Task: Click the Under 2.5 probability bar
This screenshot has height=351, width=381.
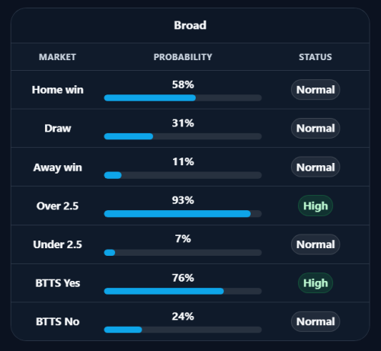Action: coord(183,253)
